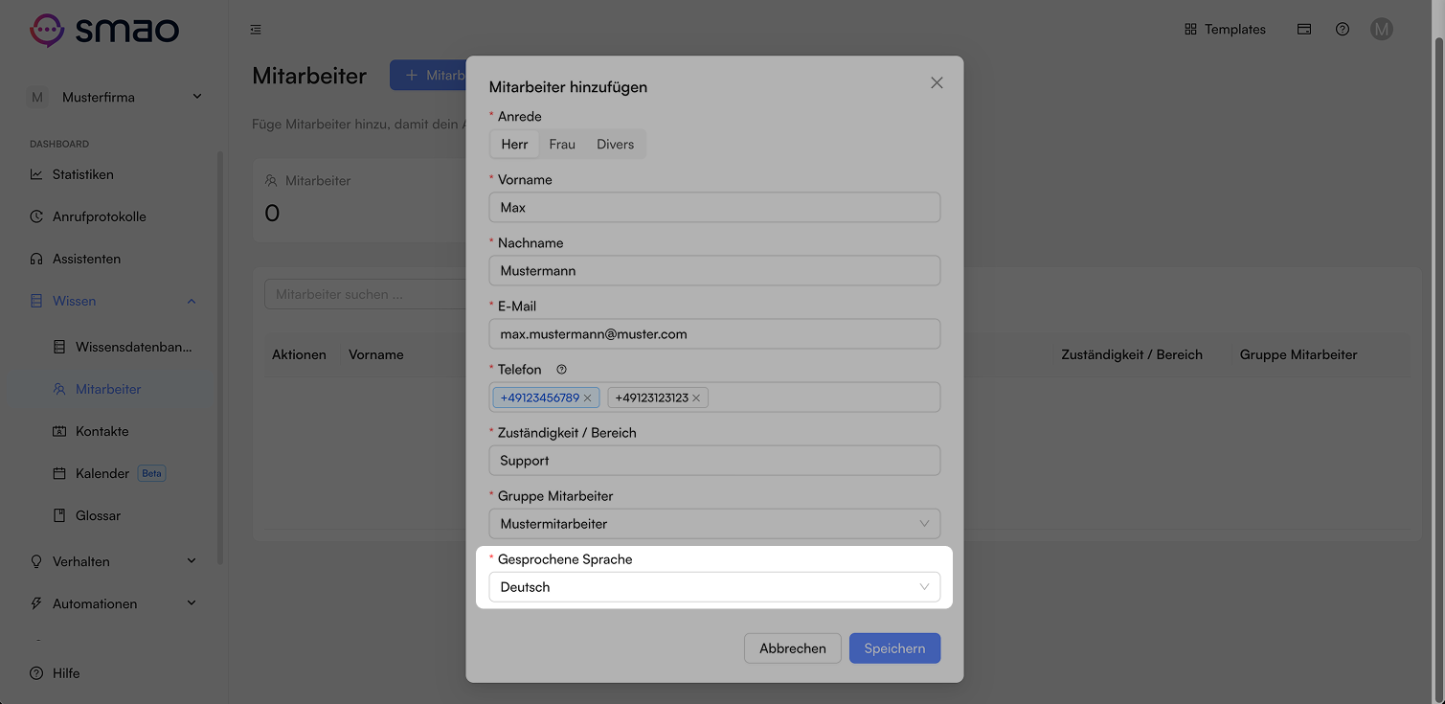Click the Mitarbeiter page heading
1445x704 pixels.
309,76
